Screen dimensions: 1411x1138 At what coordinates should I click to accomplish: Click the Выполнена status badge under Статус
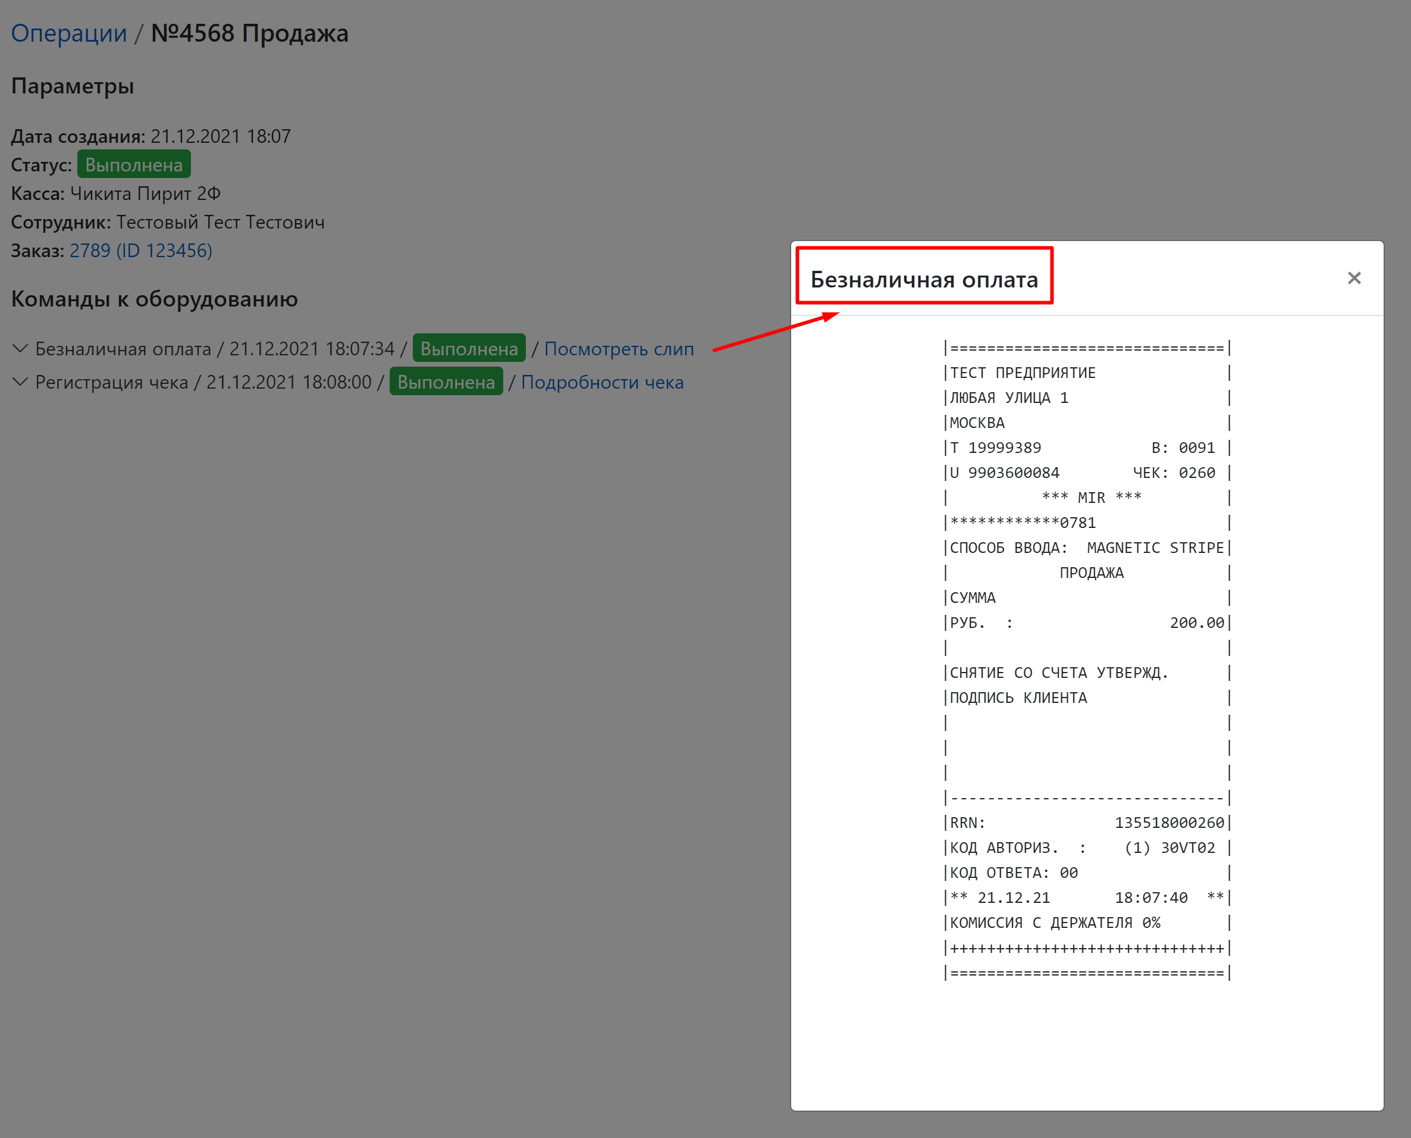(x=134, y=164)
